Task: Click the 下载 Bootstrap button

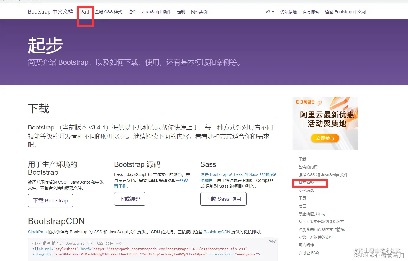Action: [x=50, y=201]
